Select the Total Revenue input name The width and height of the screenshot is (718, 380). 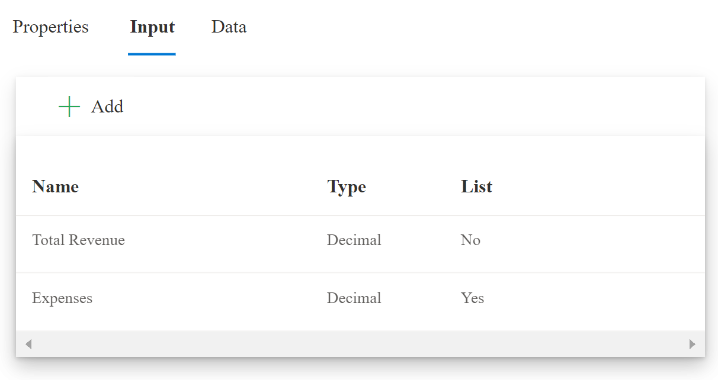pos(78,240)
